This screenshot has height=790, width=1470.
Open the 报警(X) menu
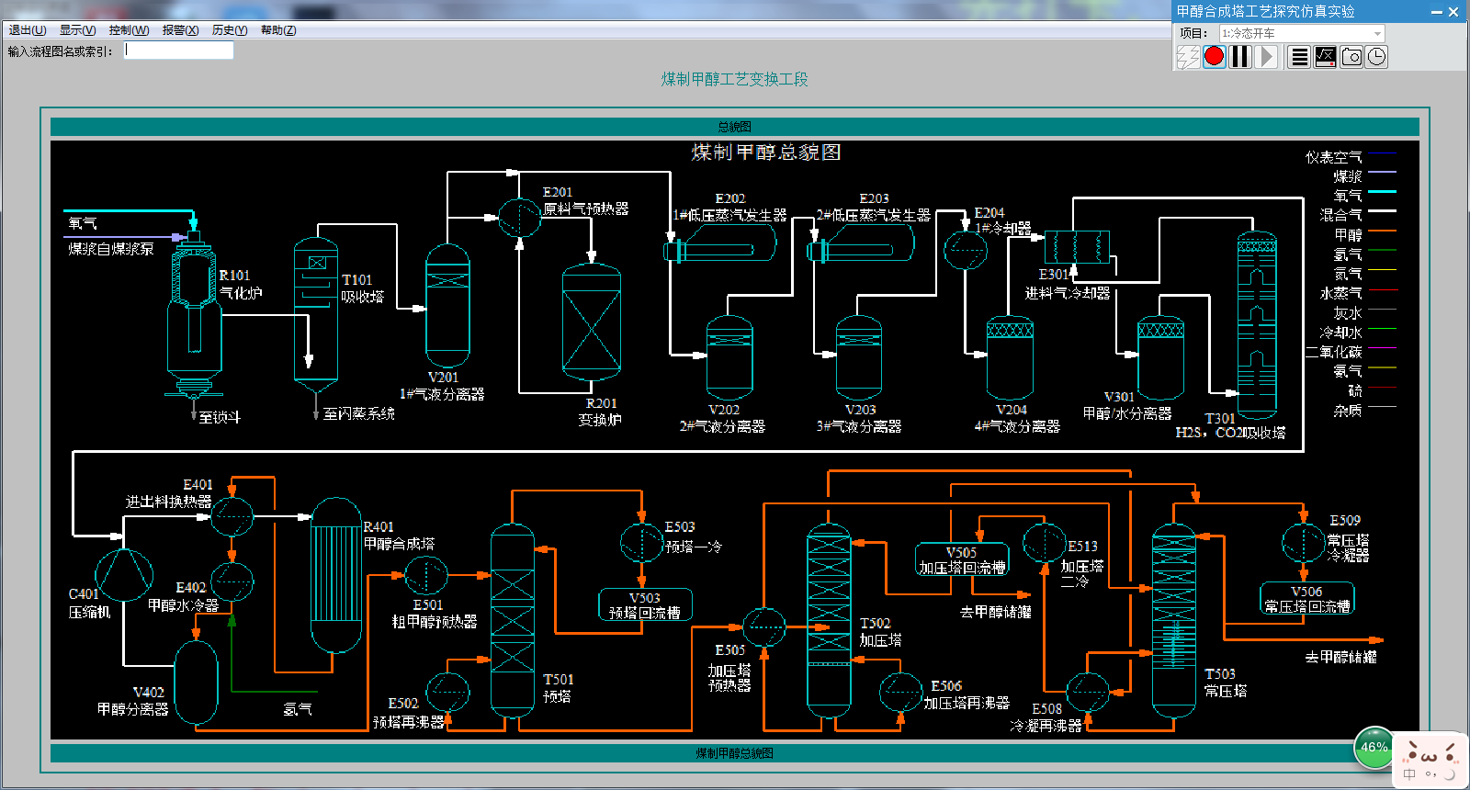pyautogui.click(x=180, y=30)
